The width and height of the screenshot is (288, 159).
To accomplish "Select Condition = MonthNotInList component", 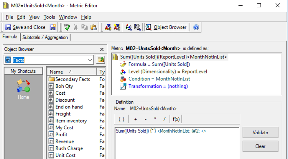I will point(159,79).
